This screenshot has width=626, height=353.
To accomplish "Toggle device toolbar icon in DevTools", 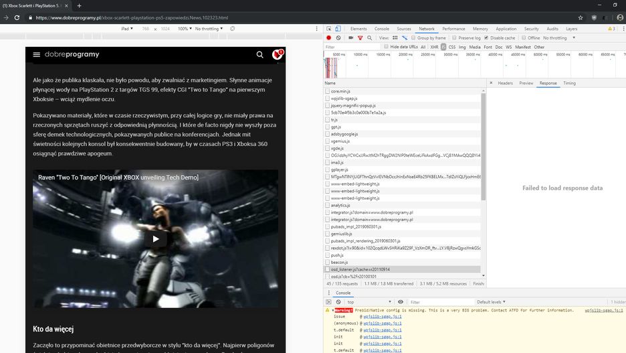I will pyautogui.click(x=339, y=29).
